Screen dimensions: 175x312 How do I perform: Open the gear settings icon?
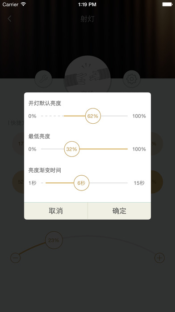point(132,79)
